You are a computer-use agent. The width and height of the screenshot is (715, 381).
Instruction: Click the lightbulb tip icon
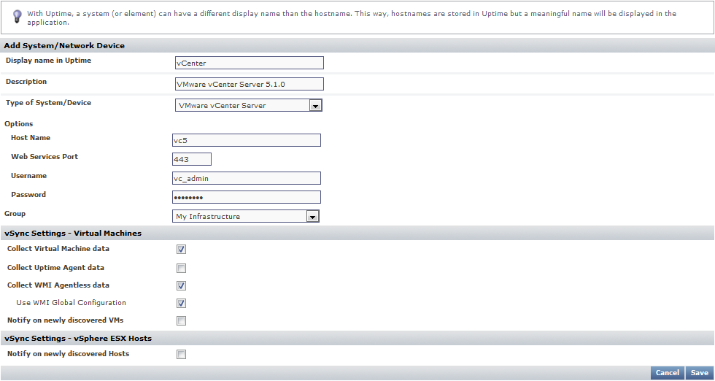(x=18, y=16)
